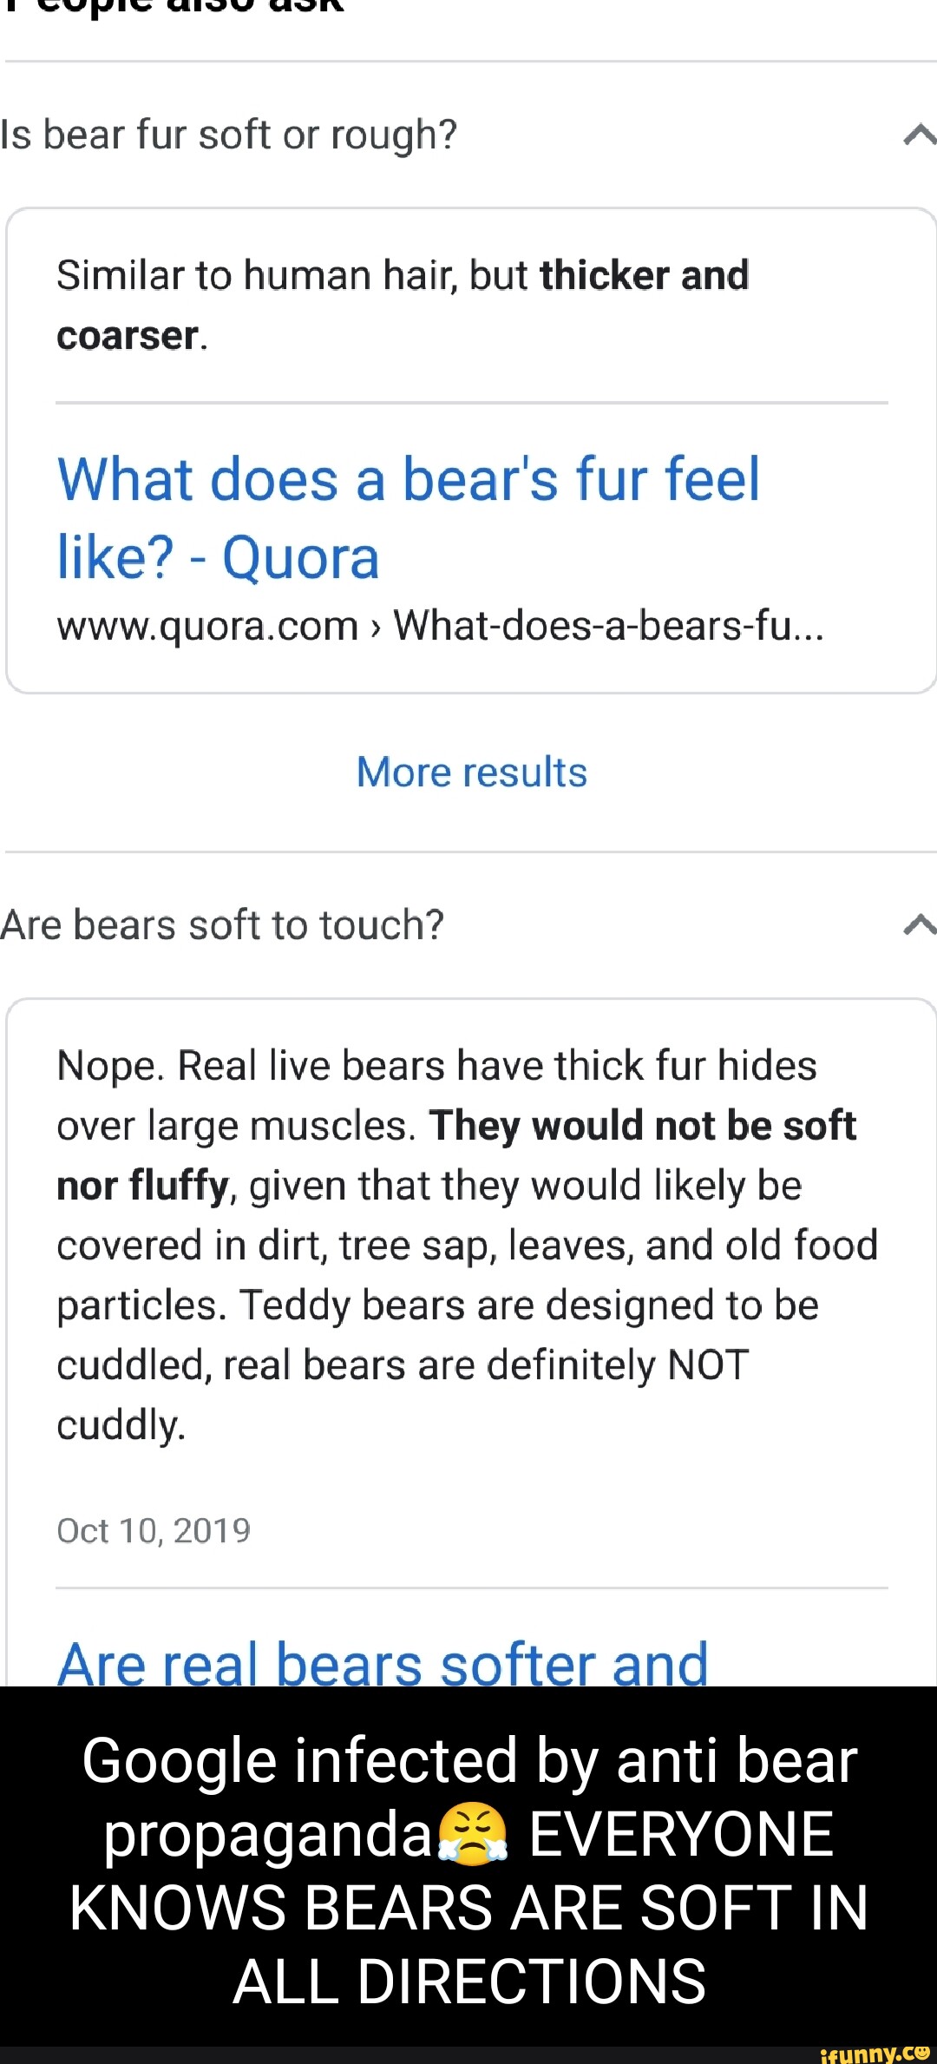
Task: Click the "Google infected by anti bear" caption line
Action: click(469, 1760)
